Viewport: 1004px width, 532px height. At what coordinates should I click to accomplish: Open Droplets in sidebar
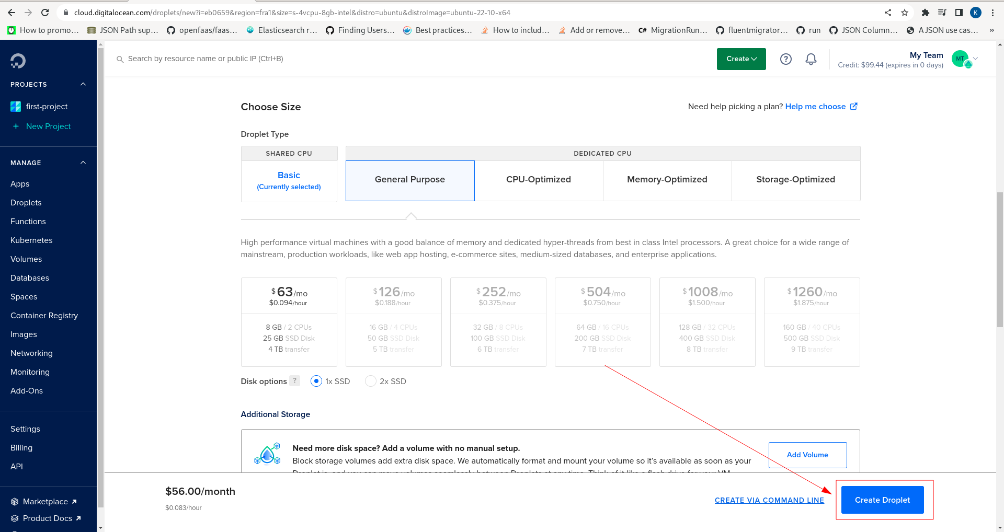point(26,203)
